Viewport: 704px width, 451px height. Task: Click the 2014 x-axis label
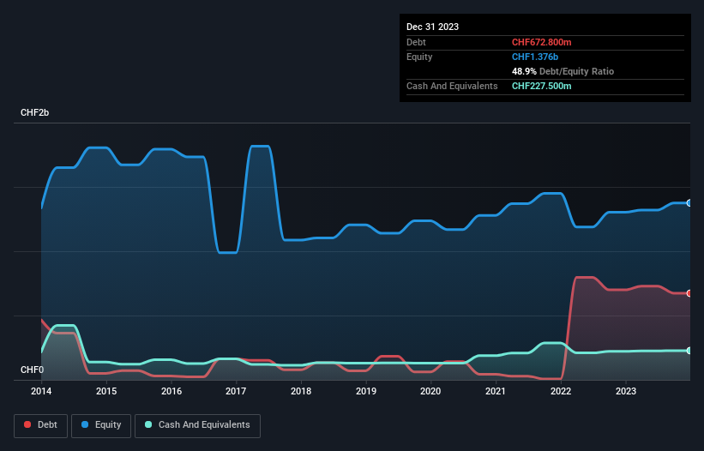41,391
